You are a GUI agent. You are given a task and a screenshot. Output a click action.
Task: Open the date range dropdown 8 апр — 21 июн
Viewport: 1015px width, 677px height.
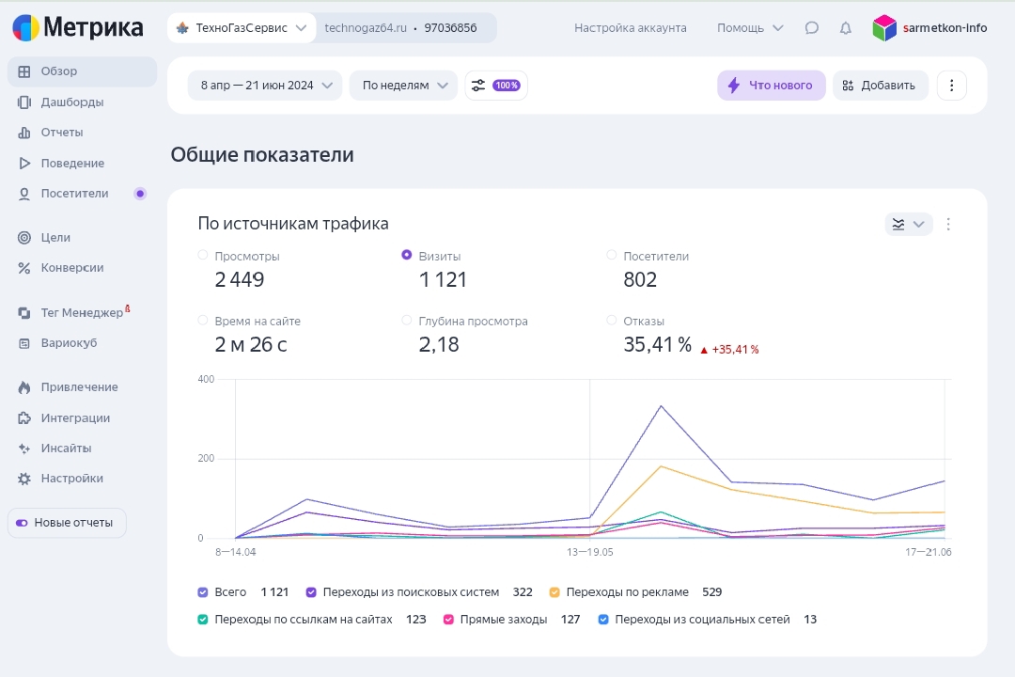click(x=264, y=86)
